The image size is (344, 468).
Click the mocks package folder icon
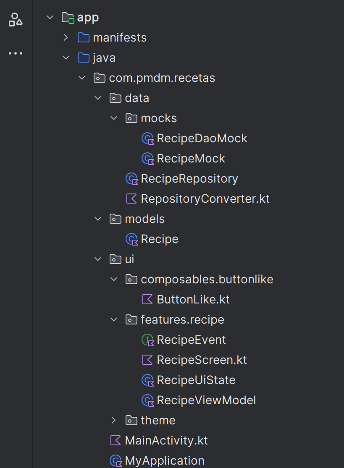tap(131, 118)
